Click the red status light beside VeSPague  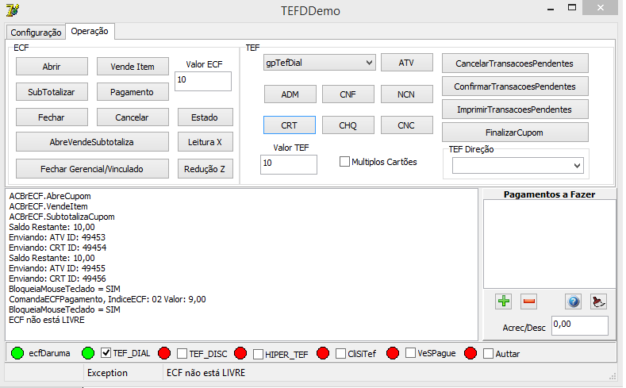click(x=393, y=353)
